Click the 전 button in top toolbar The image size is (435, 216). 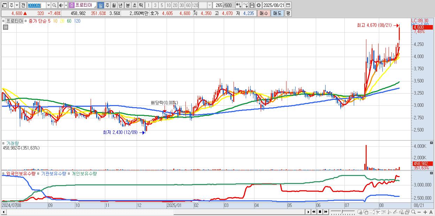(x=23, y=5)
